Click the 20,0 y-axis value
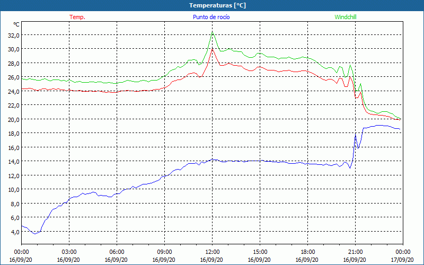Image resolution: width=424 pixels, height=265 pixels. (x=14, y=119)
